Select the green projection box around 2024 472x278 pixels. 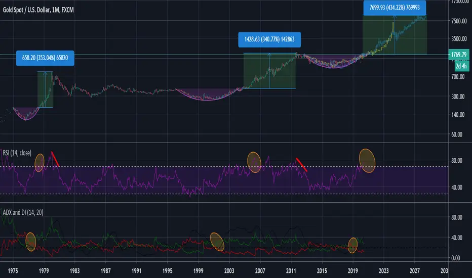click(x=395, y=34)
